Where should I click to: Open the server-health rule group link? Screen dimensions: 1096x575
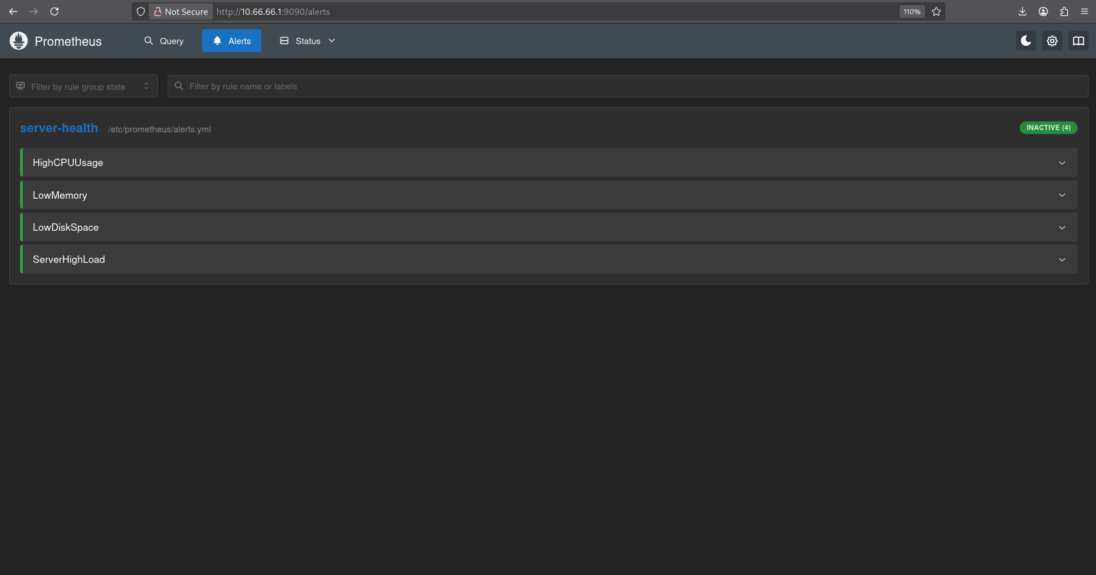pyautogui.click(x=59, y=128)
